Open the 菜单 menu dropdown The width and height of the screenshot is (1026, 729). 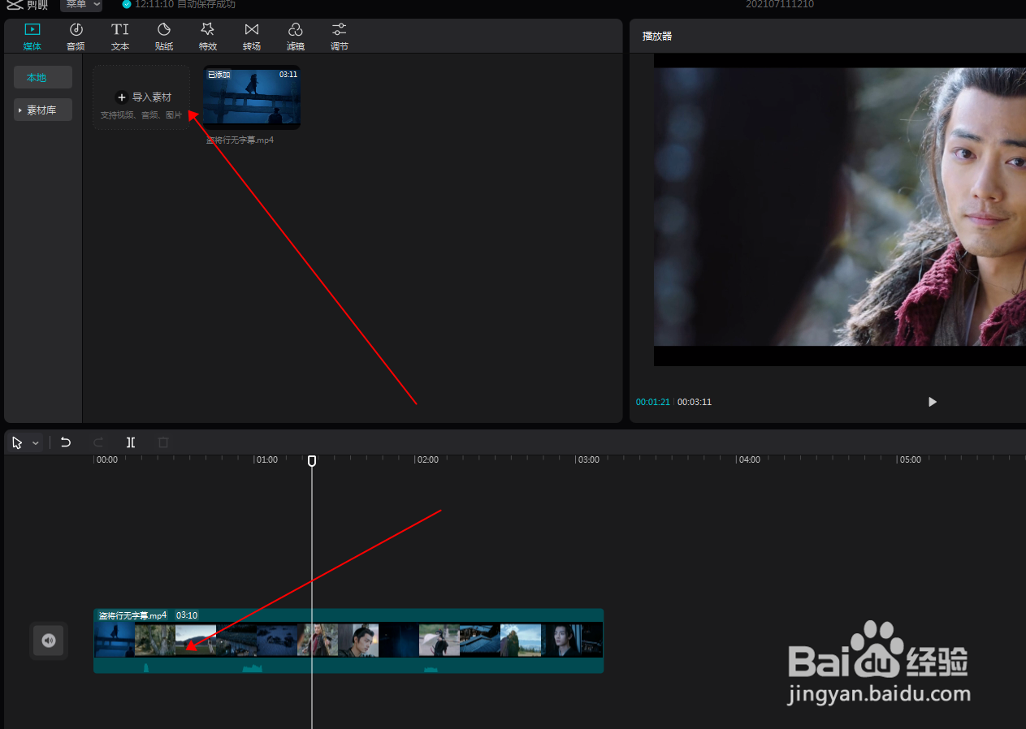81,5
